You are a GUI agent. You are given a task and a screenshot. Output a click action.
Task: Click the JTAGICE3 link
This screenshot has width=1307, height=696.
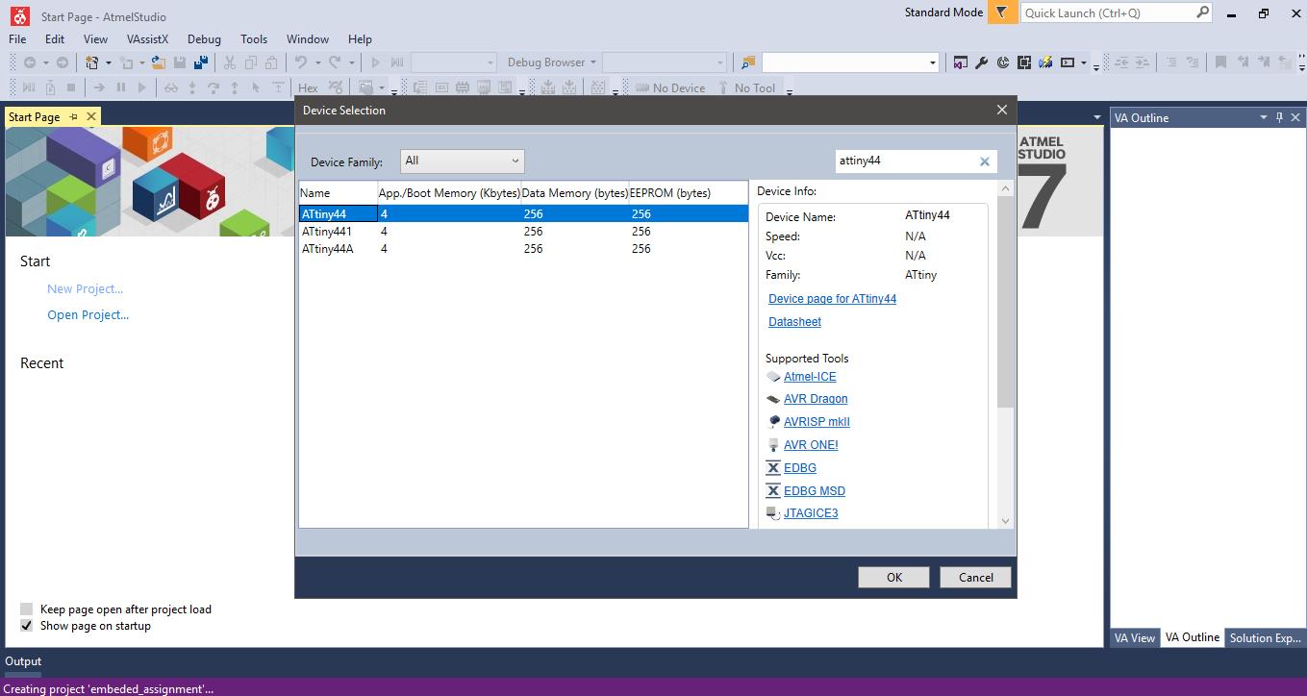click(811, 513)
